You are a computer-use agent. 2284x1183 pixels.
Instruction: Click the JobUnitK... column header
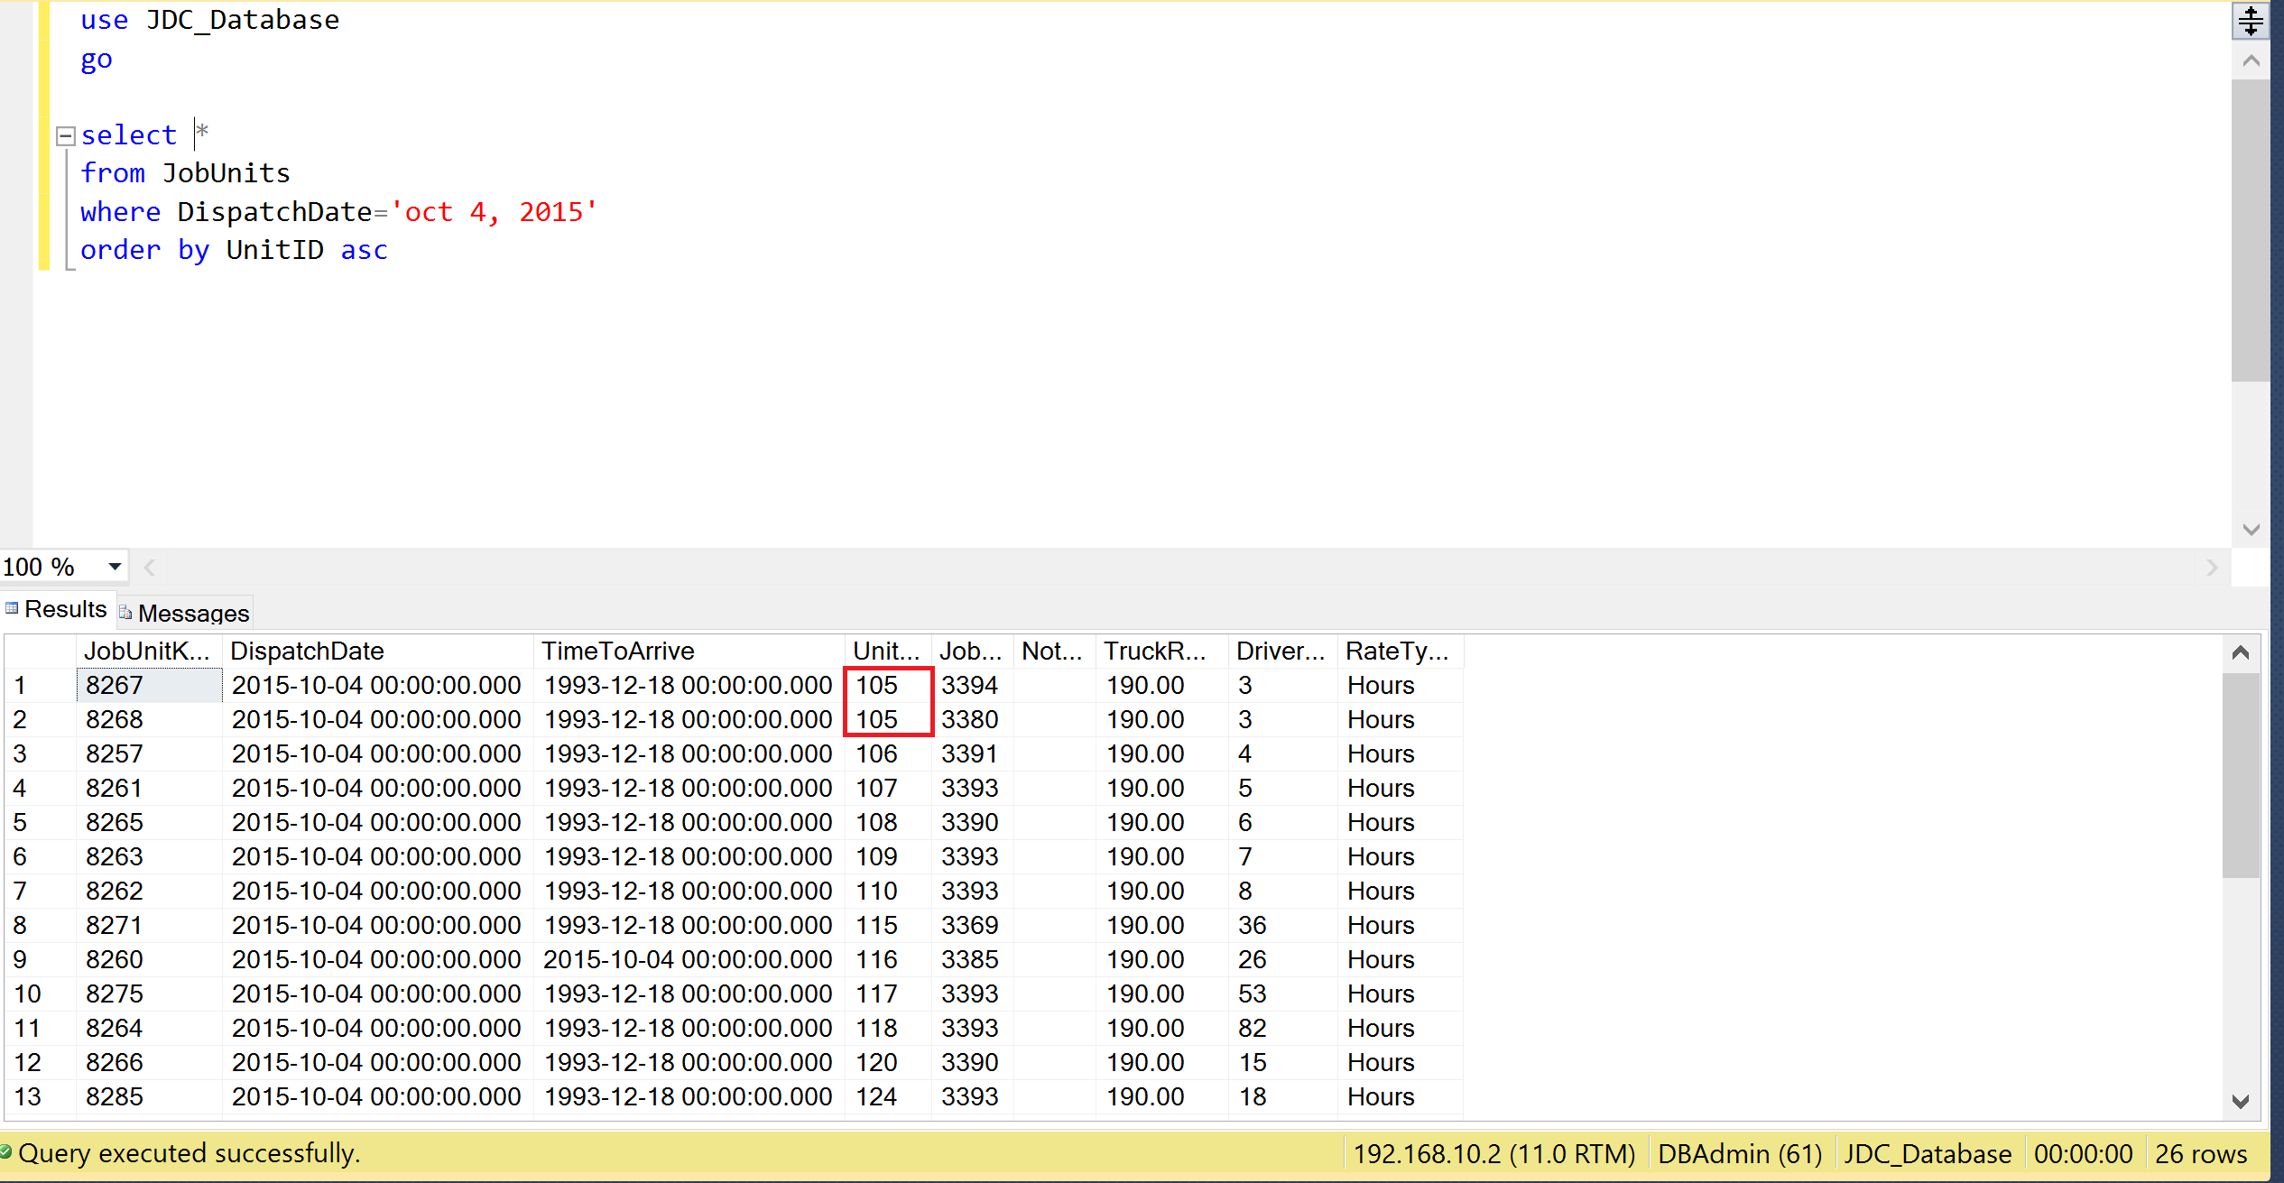147,651
